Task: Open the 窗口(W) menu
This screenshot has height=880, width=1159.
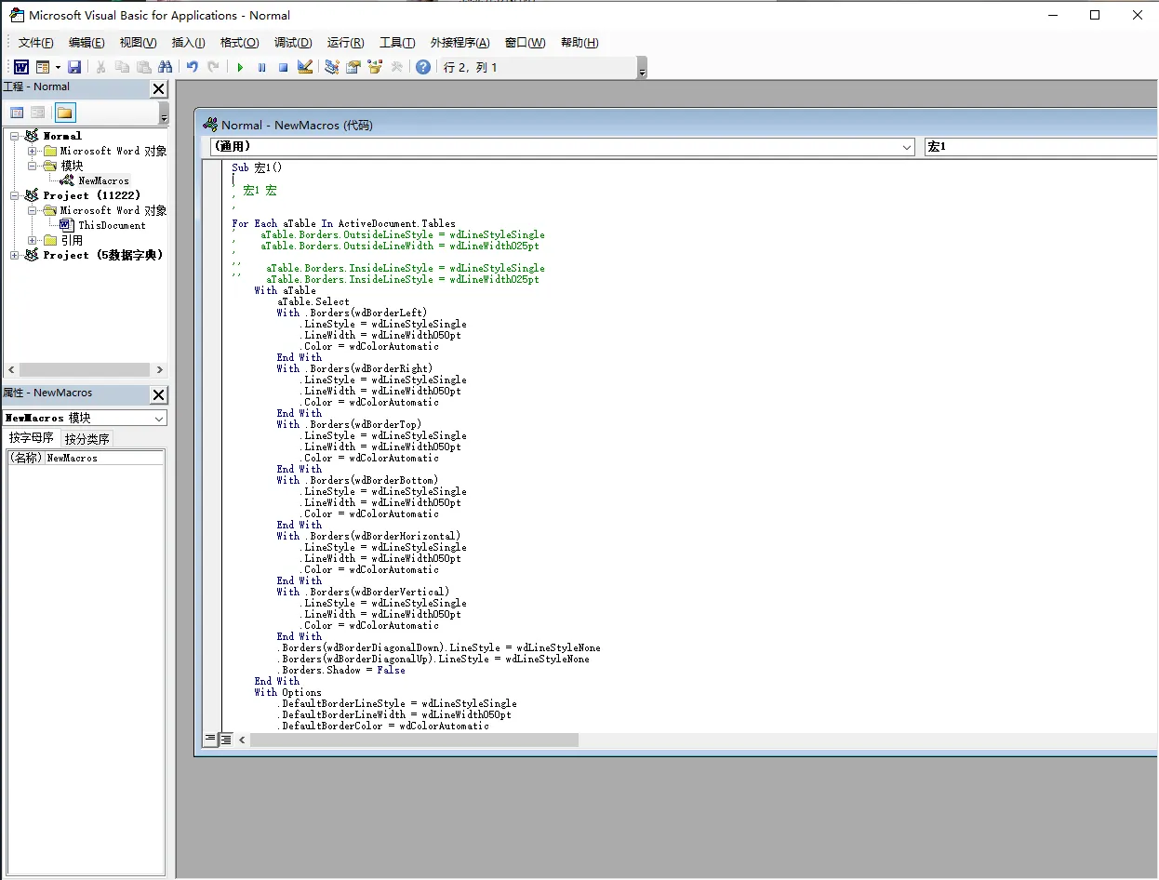Action: [x=525, y=43]
